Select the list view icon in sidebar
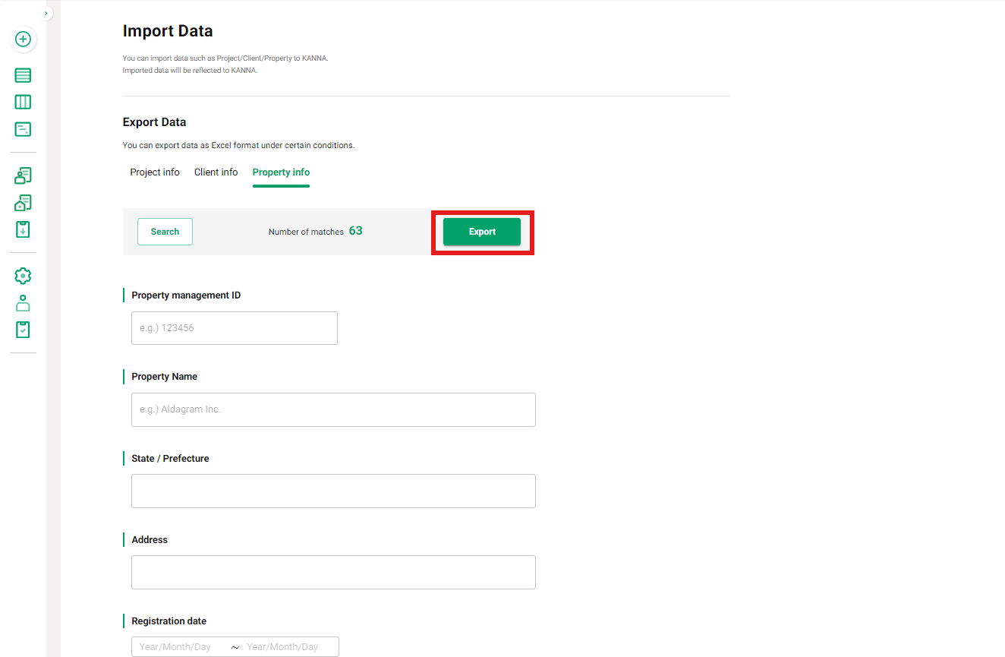Viewport: 1005px width, 657px height. (x=23, y=75)
